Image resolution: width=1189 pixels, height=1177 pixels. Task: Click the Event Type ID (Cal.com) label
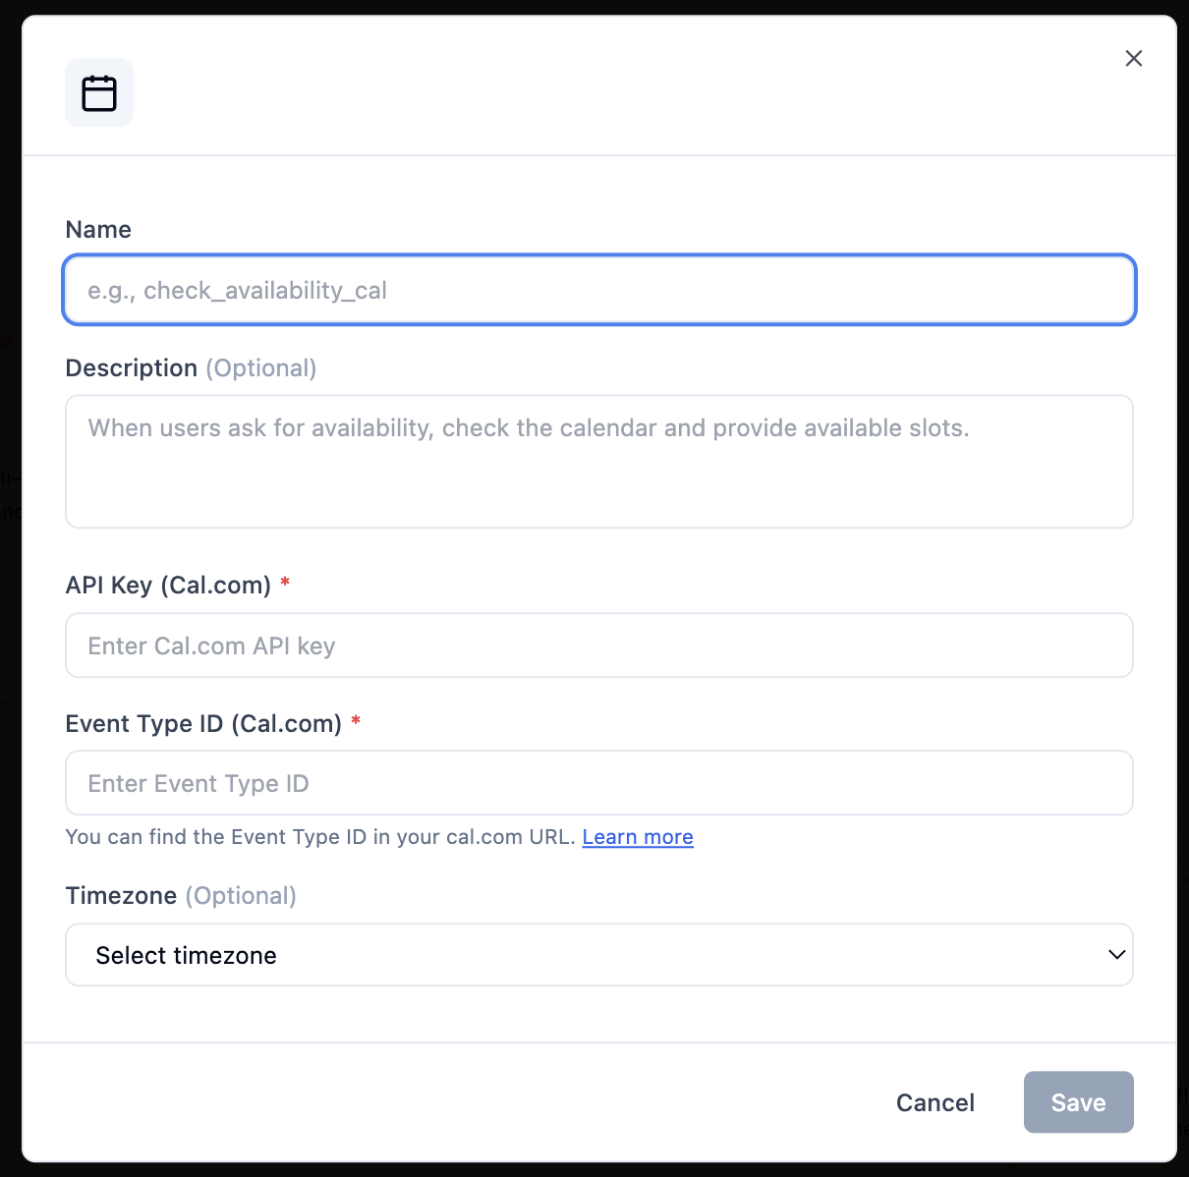pos(203,724)
